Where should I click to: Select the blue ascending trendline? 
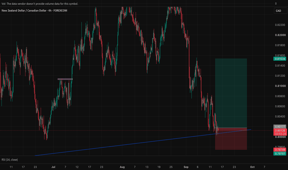pos(143,142)
